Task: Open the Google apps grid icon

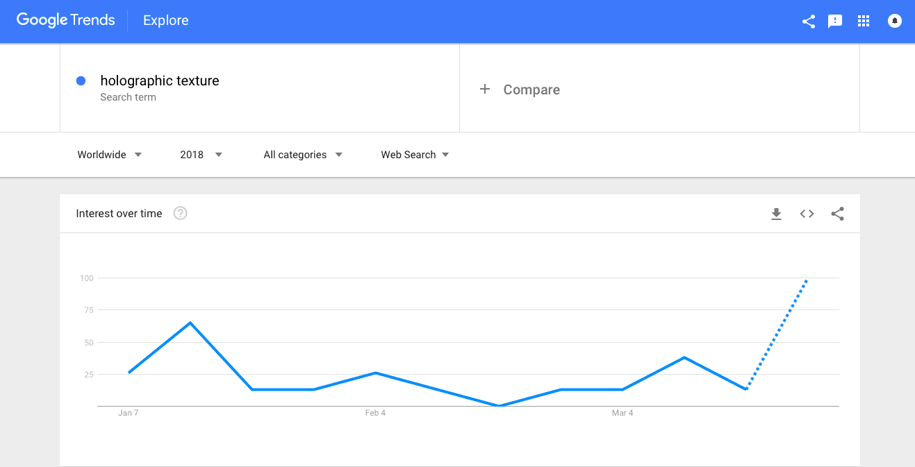Action: pyautogui.click(x=864, y=22)
